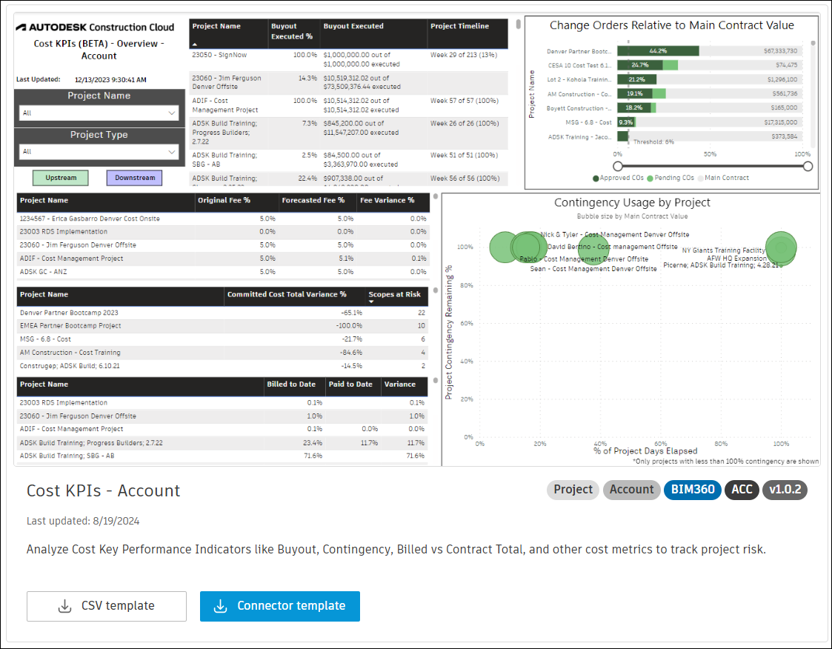Click the Account tag
This screenshot has height=649, width=832.
point(631,490)
